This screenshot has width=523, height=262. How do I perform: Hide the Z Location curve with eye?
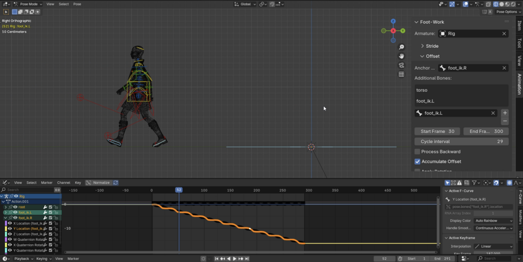10,234
